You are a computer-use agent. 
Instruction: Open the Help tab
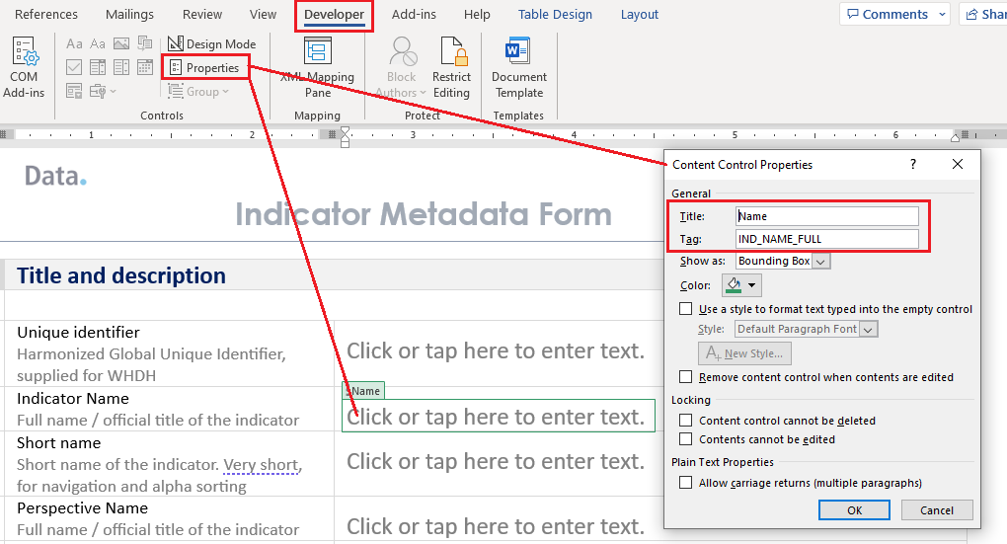click(477, 14)
